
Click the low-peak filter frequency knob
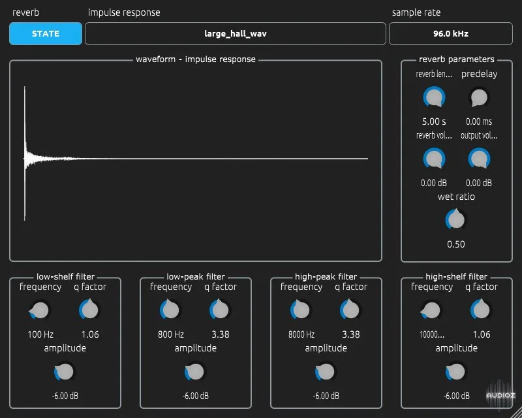170,310
